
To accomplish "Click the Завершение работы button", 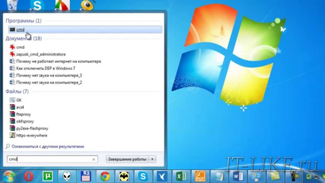I will pos(127,159).
